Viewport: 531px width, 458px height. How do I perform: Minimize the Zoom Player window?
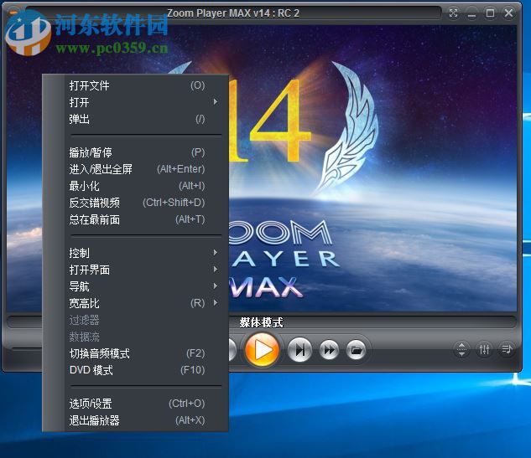click(x=471, y=13)
